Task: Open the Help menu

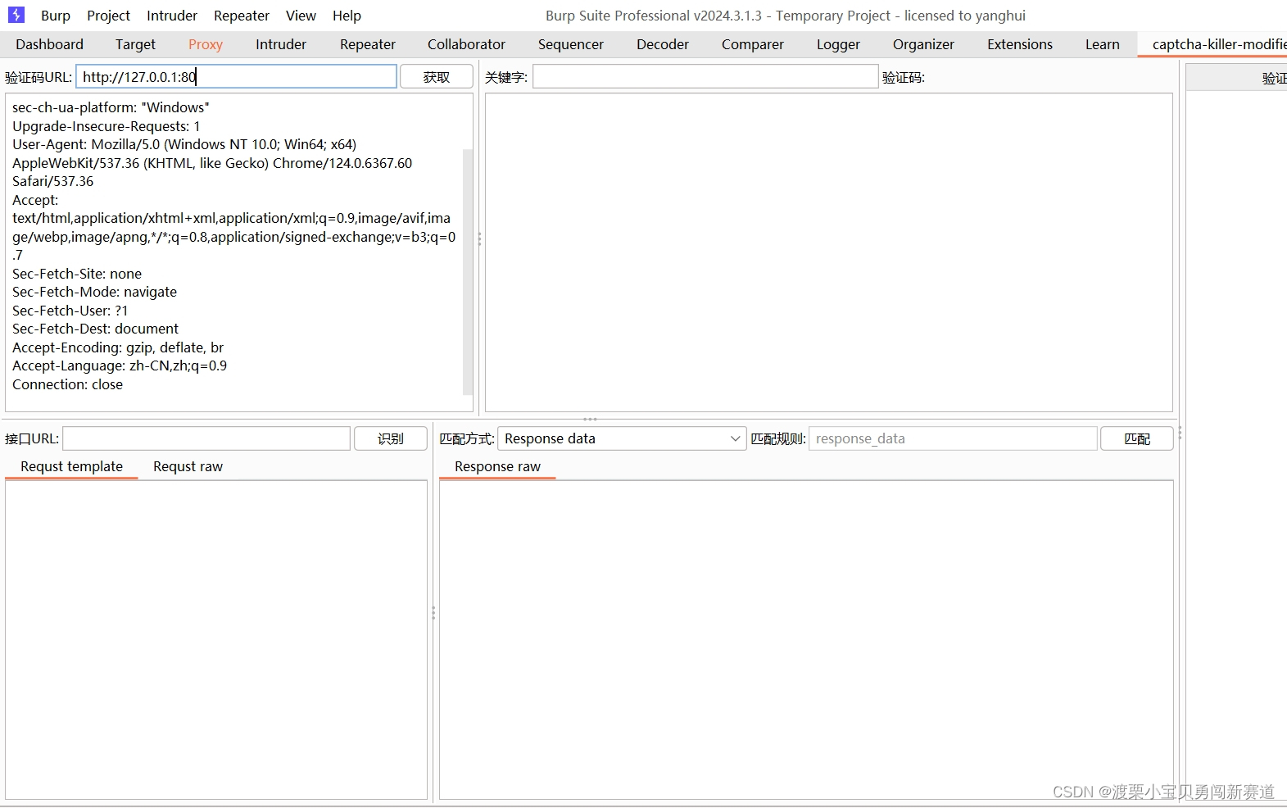Action: 347,16
